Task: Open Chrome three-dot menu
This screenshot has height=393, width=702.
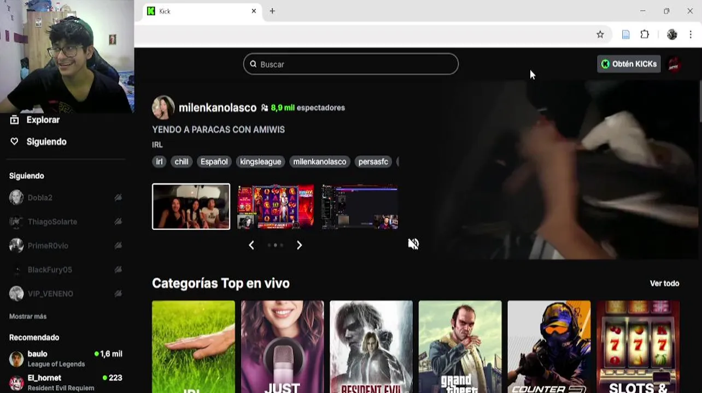Action: [x=691, y=34]
